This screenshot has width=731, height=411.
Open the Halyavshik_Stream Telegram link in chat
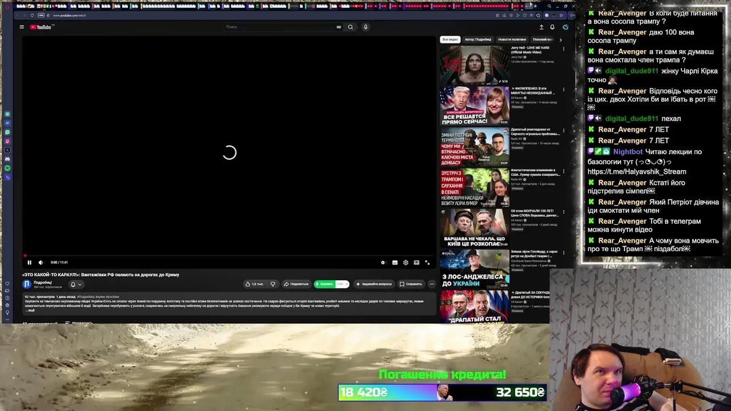tap(637, 171)
